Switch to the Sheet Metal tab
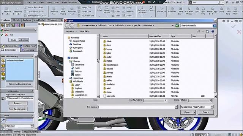Image resolution: width=243 pixels, height=136 pixels. click(39, 20)
